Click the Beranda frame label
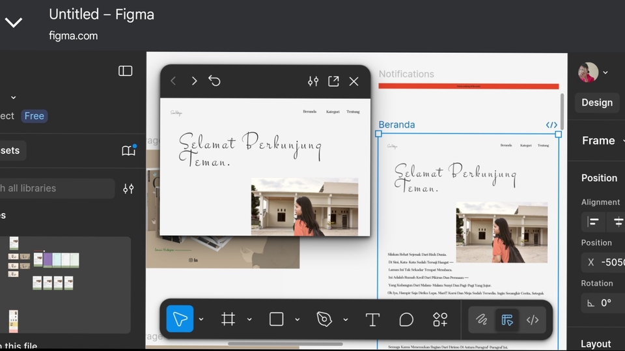This screenshot has width=625, height=351. [x=396, y=124]
